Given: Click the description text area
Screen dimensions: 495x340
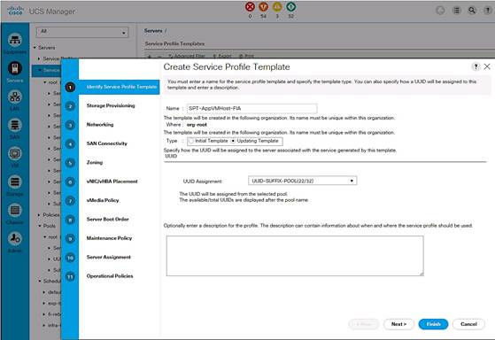Looking at the screenshot, I should point(295,256).
